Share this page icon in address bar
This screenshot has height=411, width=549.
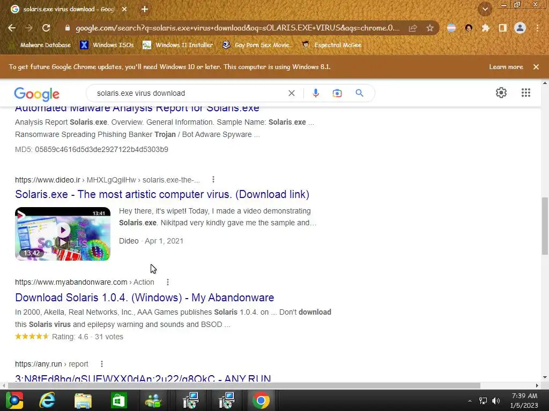(413, 28)
